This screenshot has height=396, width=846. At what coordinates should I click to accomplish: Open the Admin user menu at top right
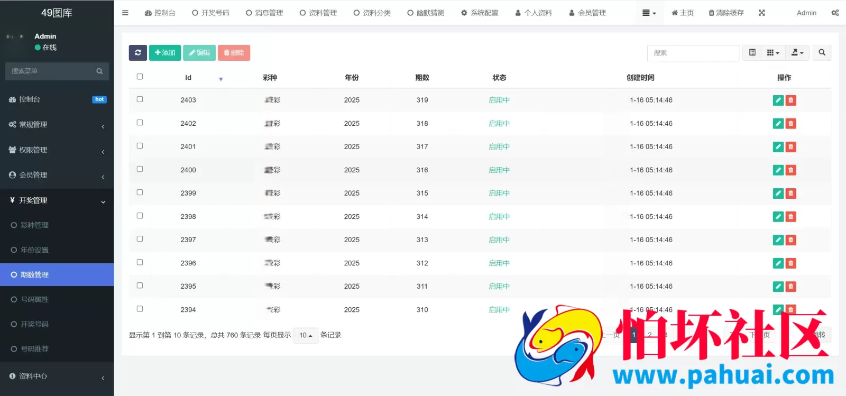click(x=806, y=13)
